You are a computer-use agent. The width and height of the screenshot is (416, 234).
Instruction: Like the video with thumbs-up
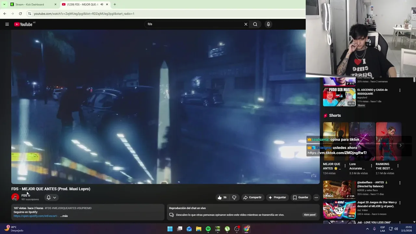[x=222, y=197]
